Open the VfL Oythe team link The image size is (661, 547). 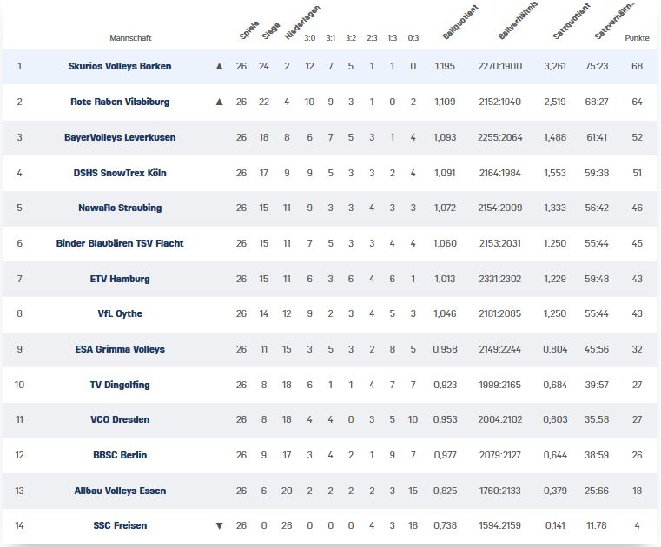coord(120,313)
